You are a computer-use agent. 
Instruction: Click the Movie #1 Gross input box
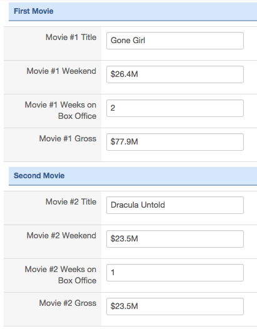click(x=175, y=142)
